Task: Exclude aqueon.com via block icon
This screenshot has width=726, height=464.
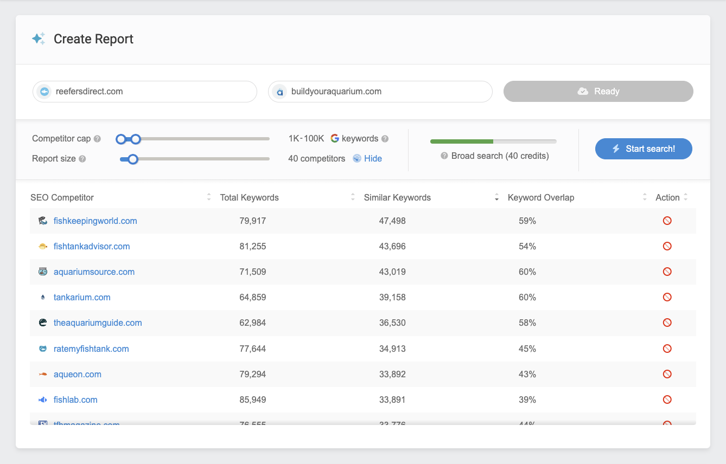Action: [667, 374]
